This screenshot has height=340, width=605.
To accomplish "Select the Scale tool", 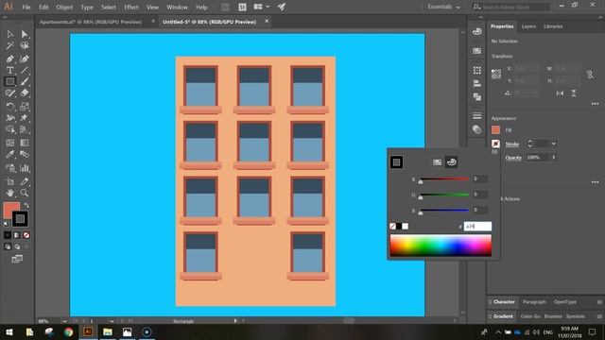I will point(25,107).
